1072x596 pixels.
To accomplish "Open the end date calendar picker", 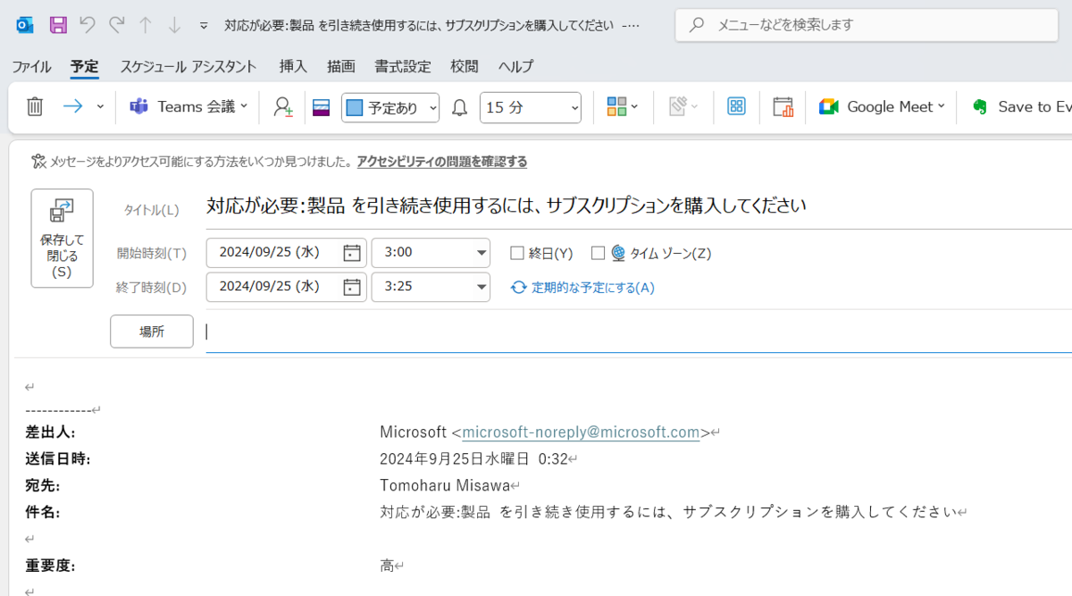I will click(352, 287).
